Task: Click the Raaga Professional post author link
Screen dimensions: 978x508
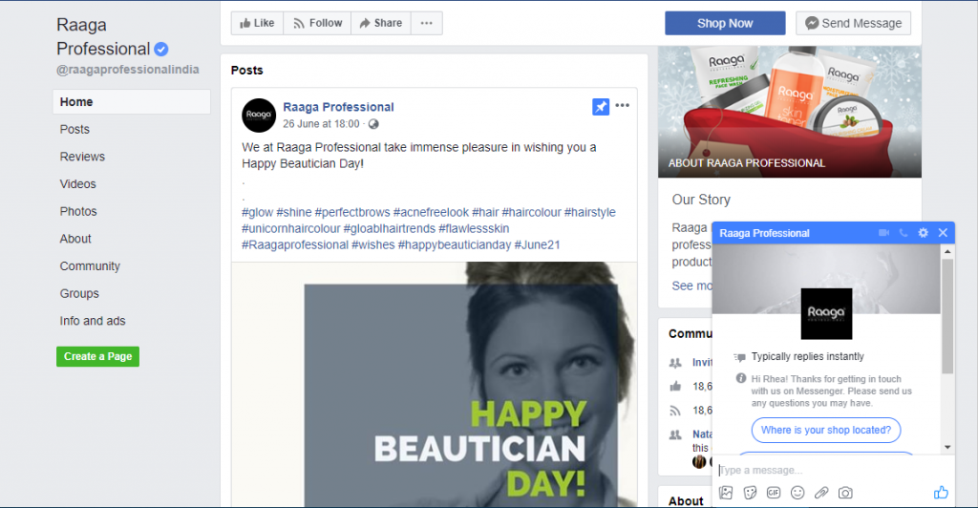Action: tap(339, 107)
